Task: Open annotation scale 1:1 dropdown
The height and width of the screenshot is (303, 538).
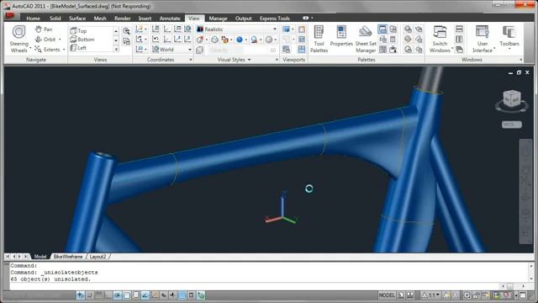Action: tap(430, 295)
